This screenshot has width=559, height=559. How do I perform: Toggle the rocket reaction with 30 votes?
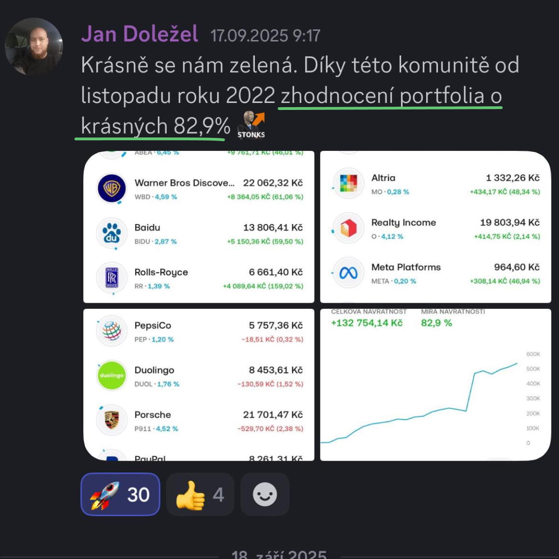coord(120,494)
